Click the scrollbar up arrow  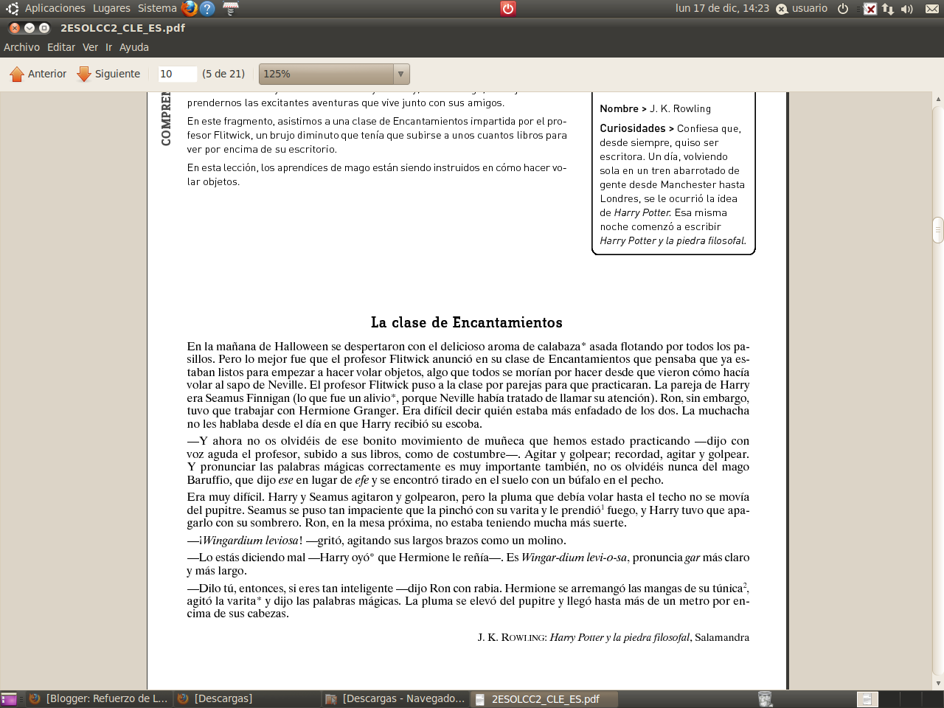tap(938, 99)
